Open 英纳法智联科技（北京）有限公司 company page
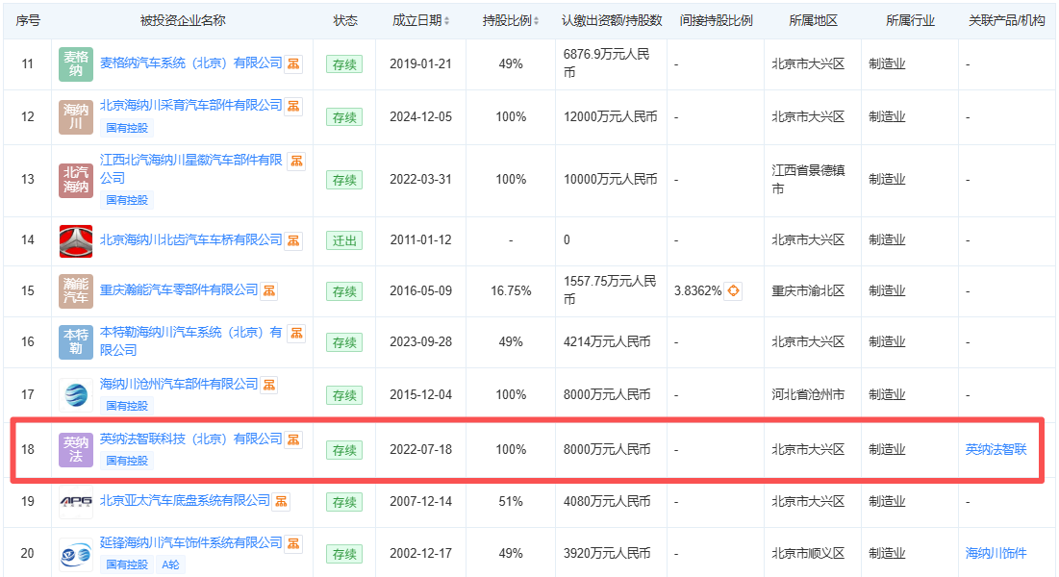Image resolution: width=1059 pixels, height=577 pixels. point(191,439)
